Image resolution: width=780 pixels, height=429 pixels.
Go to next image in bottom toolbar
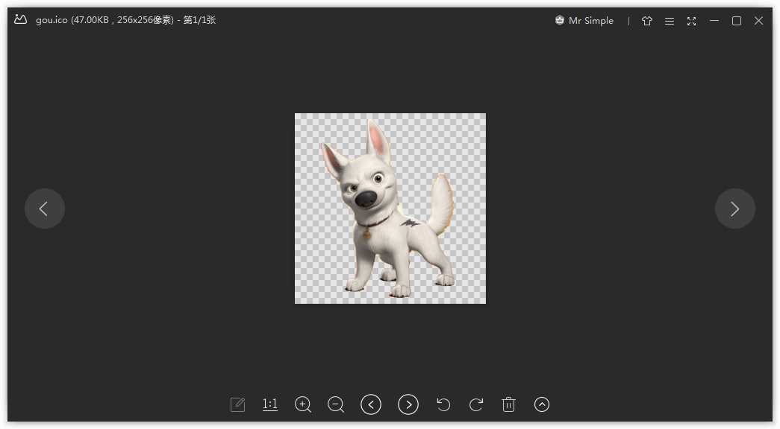tap(408, 404)
